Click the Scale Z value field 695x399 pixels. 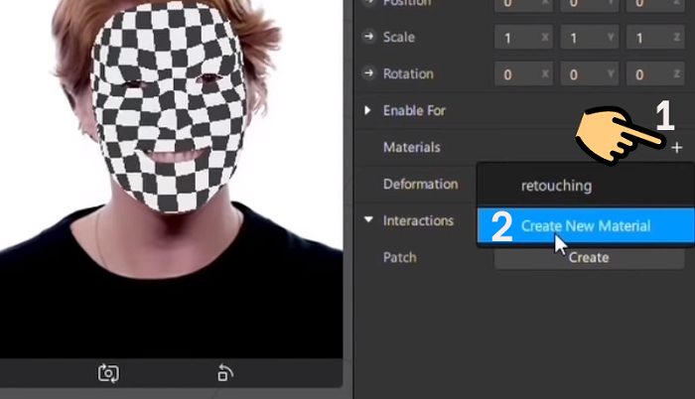coord(646,40)
